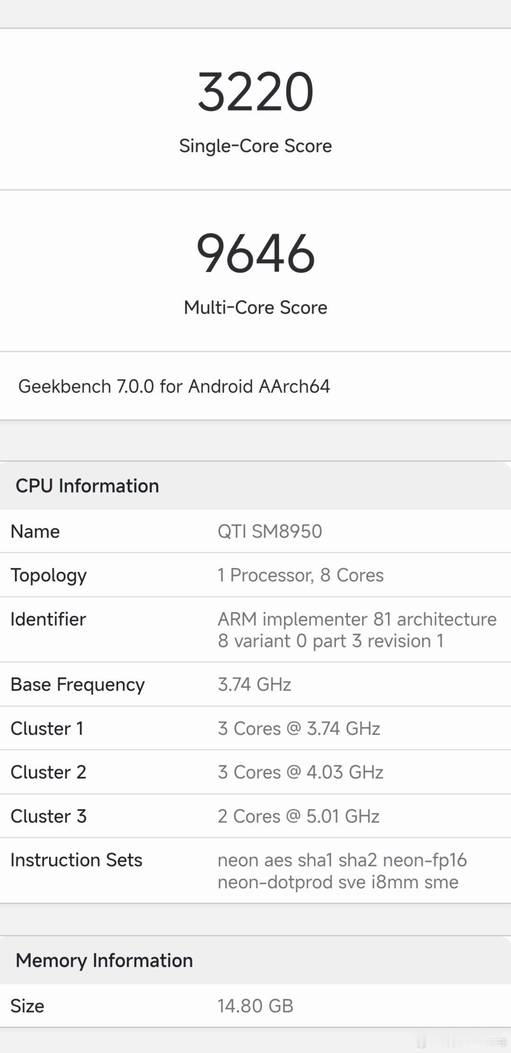The height and width of the screenshot is (1053, 511).
Task: Tap the Base Frequency 3.74 GHz value
Action: coord(255,684)
